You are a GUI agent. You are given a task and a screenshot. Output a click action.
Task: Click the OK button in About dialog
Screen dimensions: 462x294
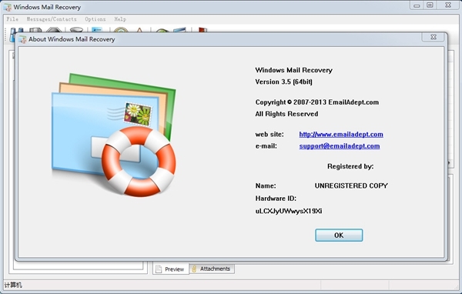pyautogui.click(x=339, y=235)
